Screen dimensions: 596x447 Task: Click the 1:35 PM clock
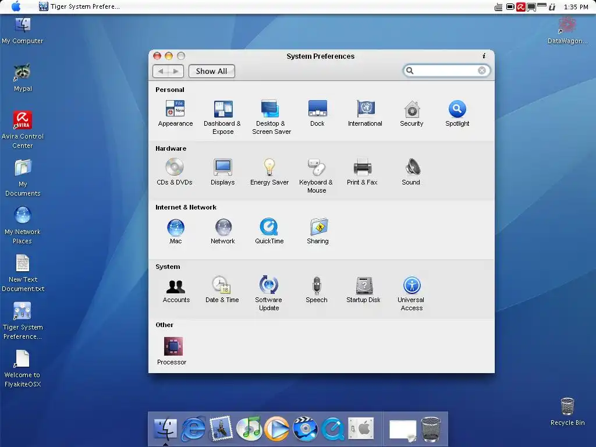click(576, 7)
